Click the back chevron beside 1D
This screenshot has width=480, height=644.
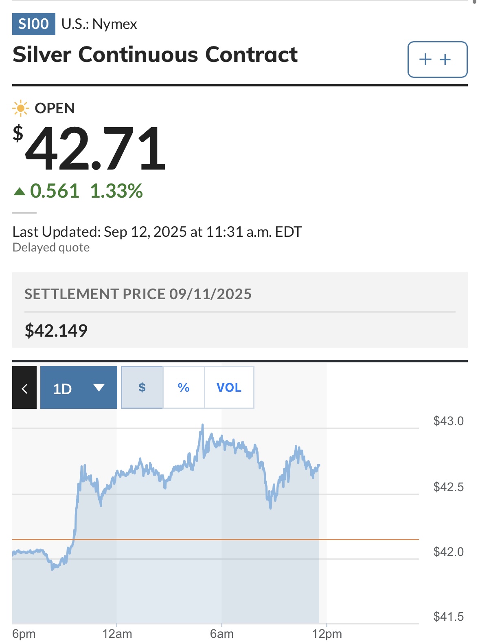[24, 388]
